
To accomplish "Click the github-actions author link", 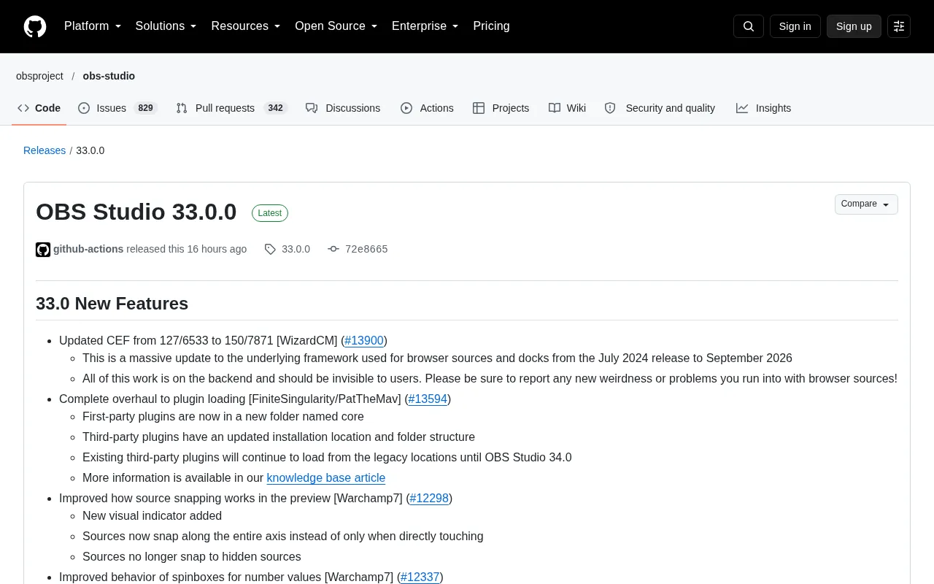I will coord(88,249).
